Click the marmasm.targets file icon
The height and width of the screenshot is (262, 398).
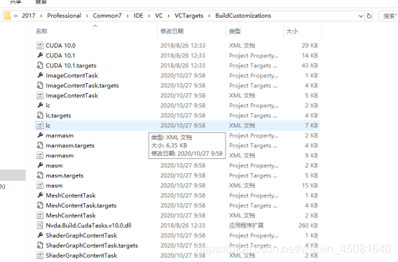40,145
